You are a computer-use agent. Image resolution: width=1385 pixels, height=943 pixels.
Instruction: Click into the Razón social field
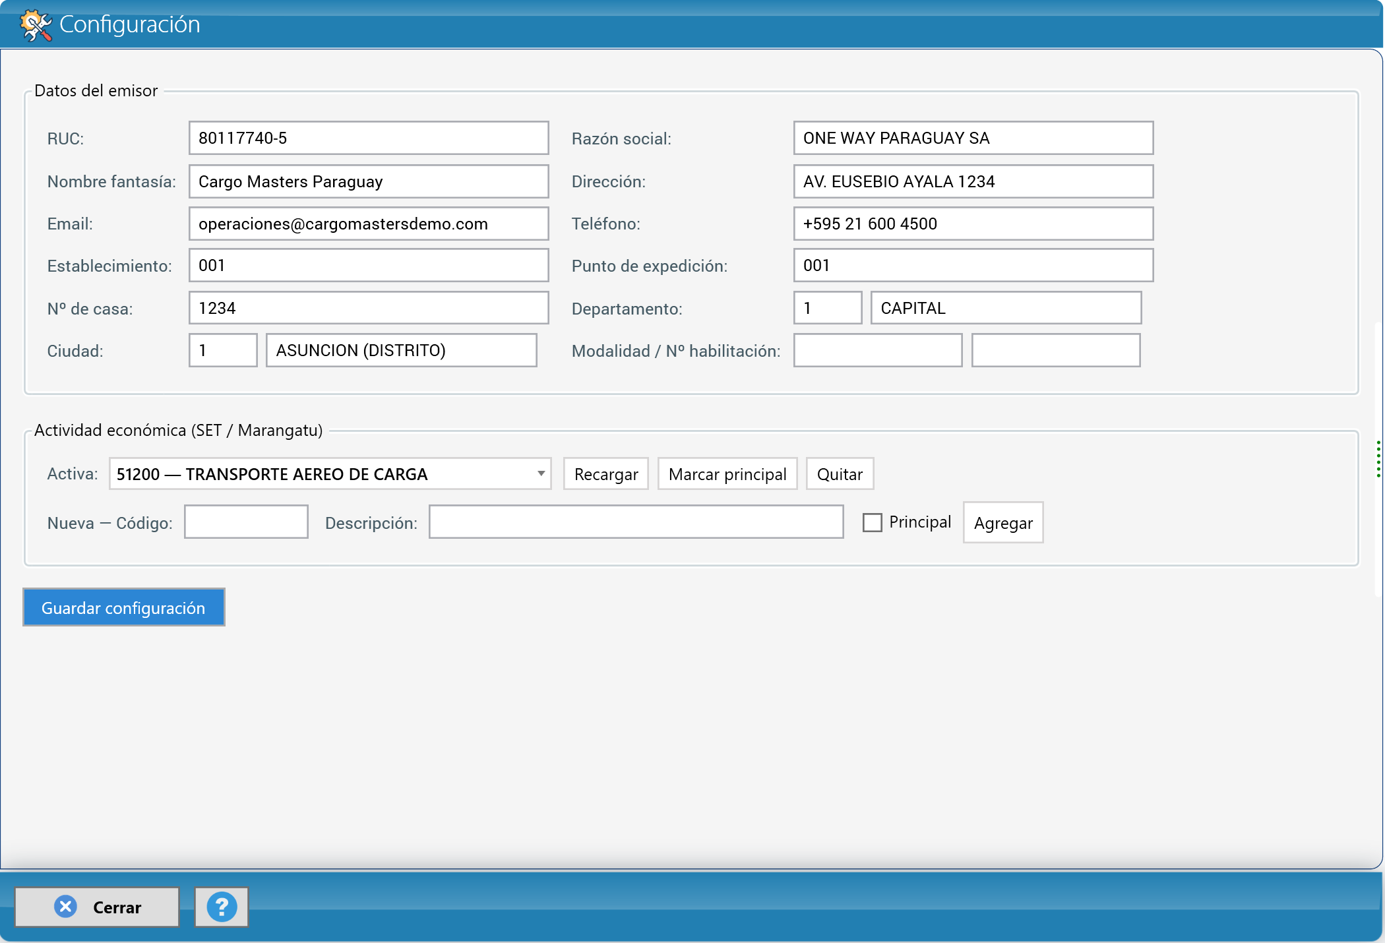[x=973, y=138]
